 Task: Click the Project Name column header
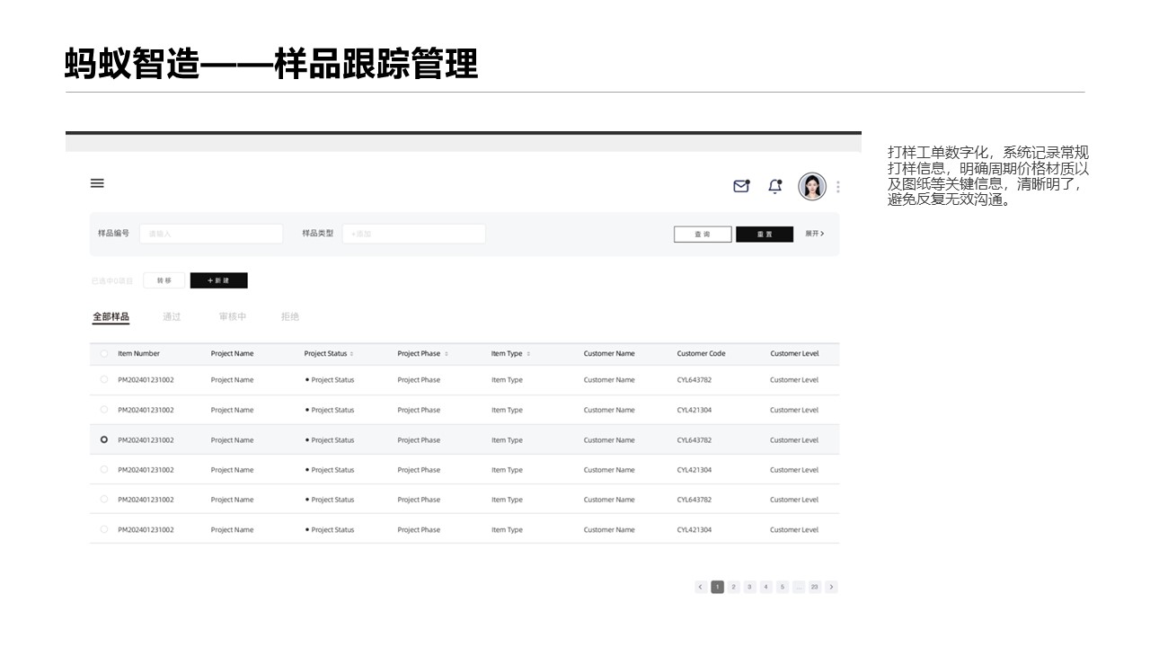click(232, 354)
